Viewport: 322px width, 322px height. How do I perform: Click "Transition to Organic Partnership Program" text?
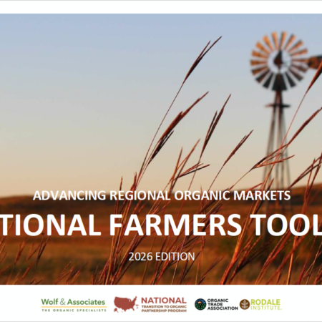[x=164, y=308]
